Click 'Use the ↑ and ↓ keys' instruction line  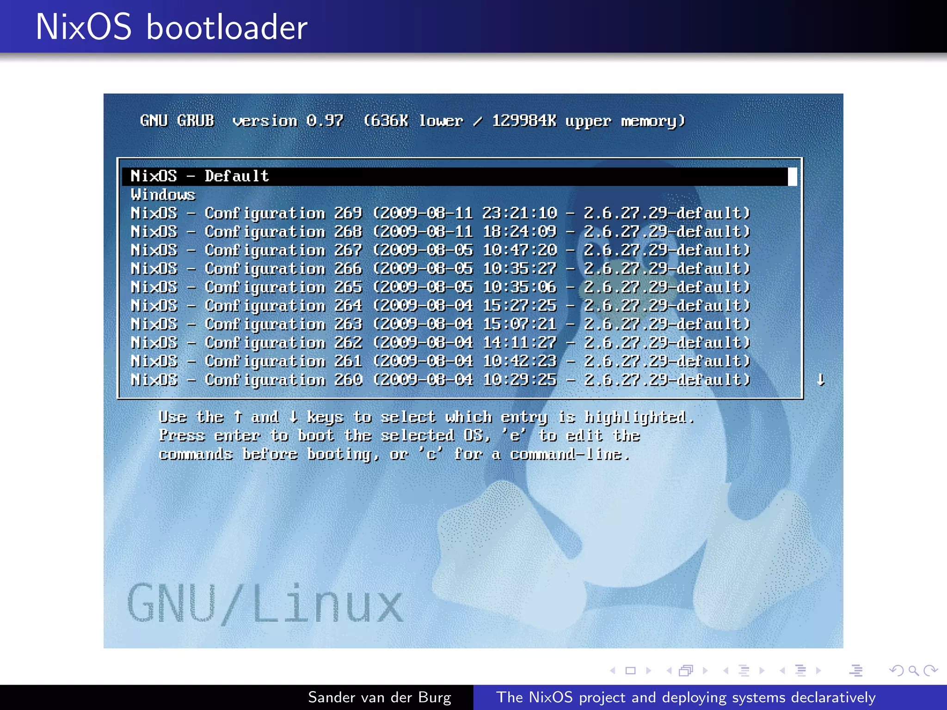click(x=427, y=417)
